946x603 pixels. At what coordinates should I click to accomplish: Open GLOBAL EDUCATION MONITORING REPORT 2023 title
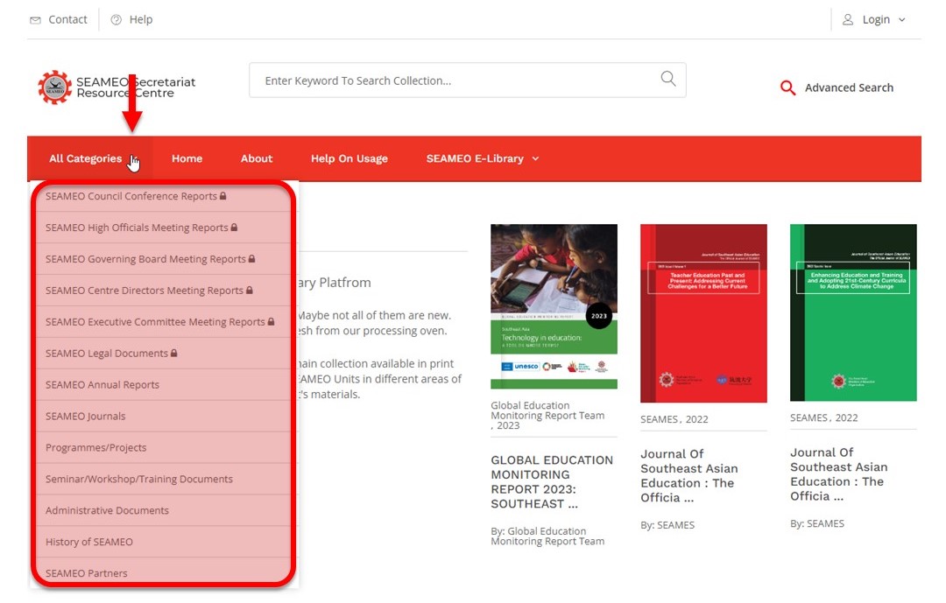pos(552,482)
